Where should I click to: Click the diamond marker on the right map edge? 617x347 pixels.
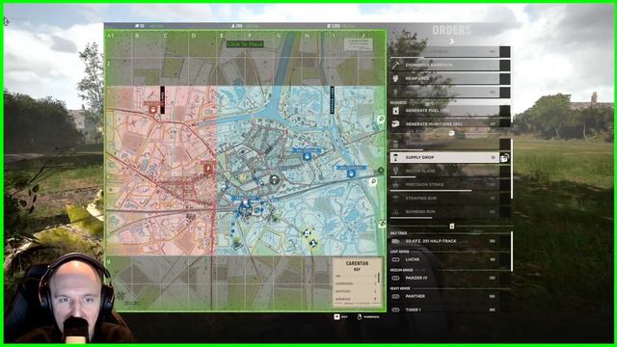[x=381, y=170]
